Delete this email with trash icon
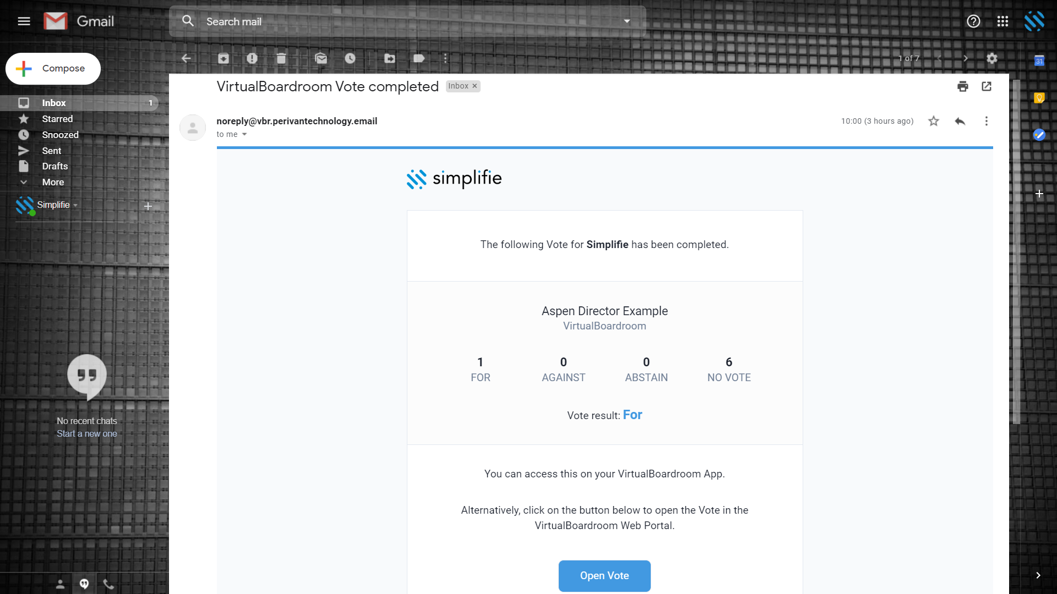 [281, 58]
